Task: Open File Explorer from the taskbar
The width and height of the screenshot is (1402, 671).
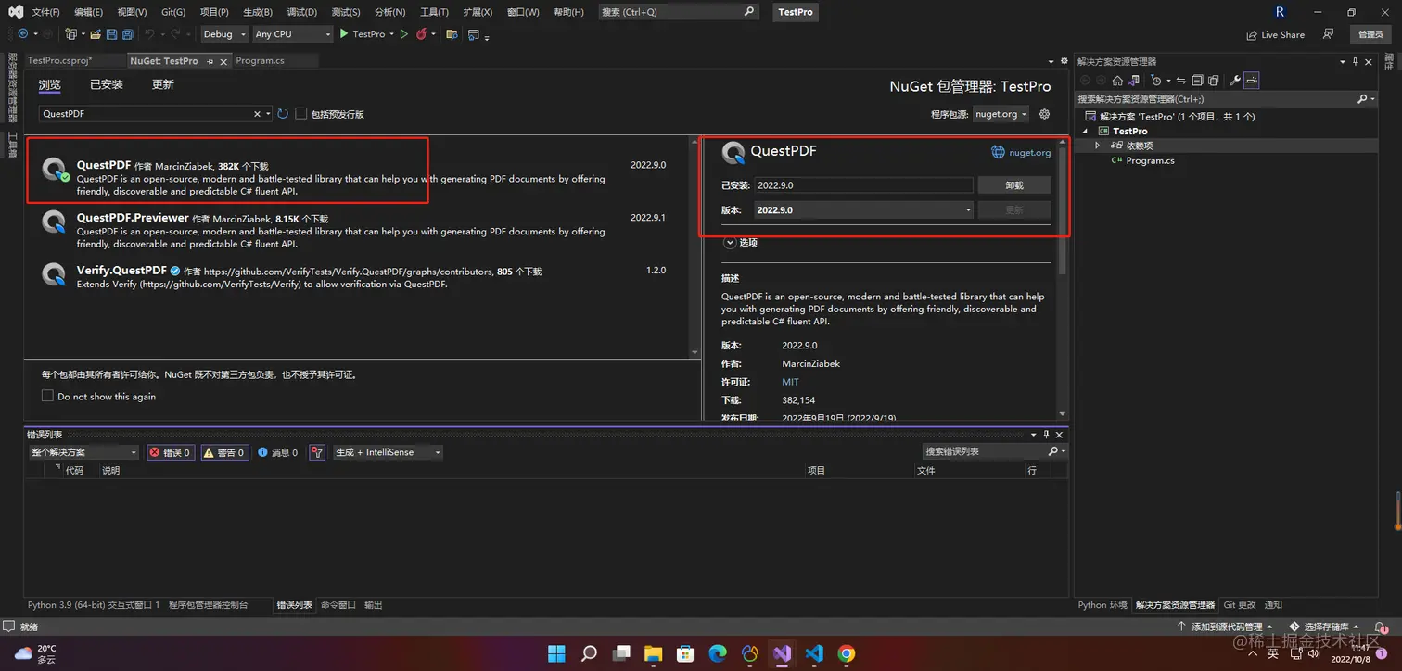Action: (653, 653)
